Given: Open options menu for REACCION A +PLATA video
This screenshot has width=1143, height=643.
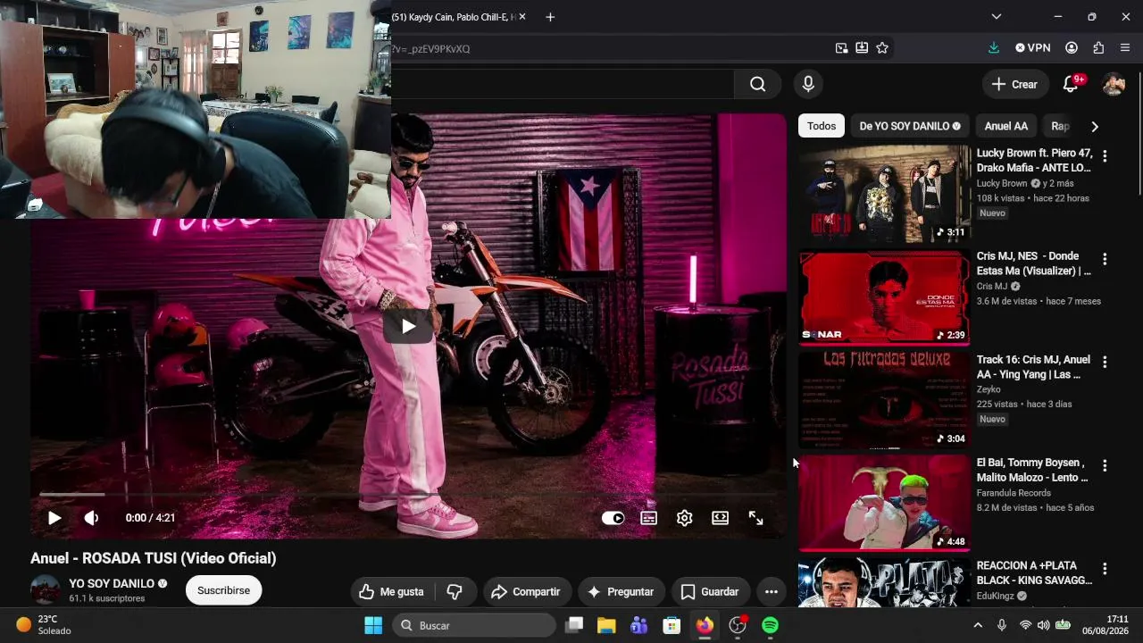Looking at the screenshot, I should 1105,569.
